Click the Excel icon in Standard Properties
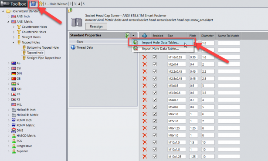The width and height of the screenshot is (268, 161). coord(127,35)
